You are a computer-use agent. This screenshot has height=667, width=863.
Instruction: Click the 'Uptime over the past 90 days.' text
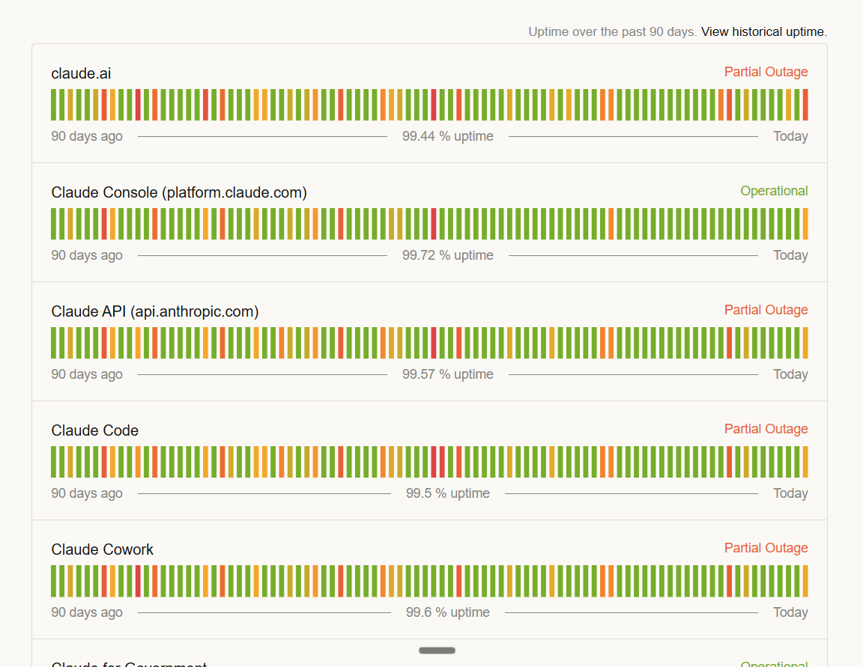tap(613, 32)
